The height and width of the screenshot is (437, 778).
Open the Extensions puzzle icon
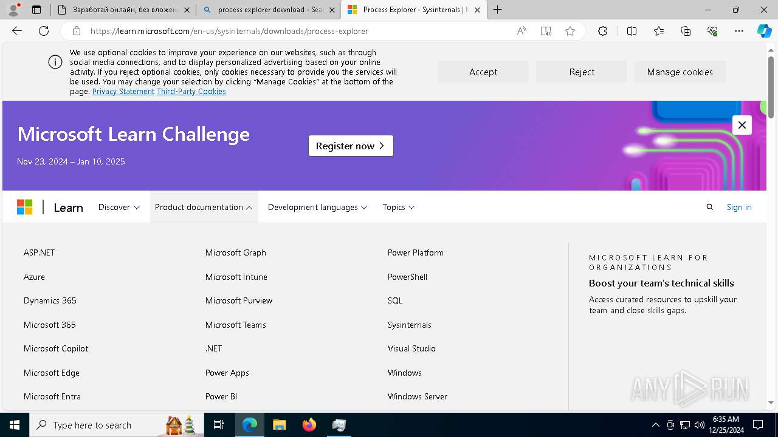click(602, 31)
